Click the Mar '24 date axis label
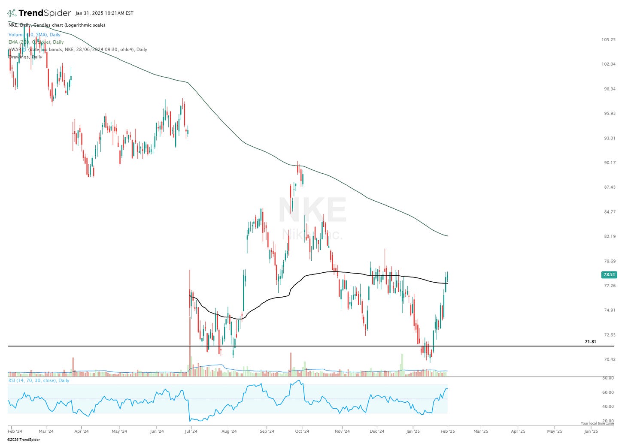 pyautogui.click(x=46, y=431)
